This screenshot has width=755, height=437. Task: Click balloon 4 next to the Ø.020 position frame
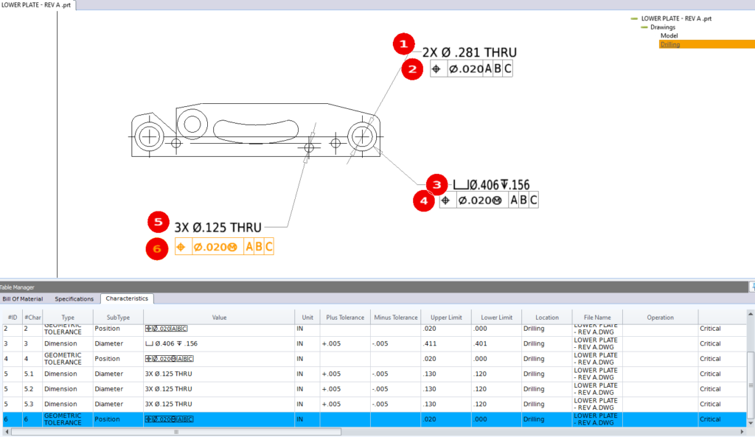[424, 201]
